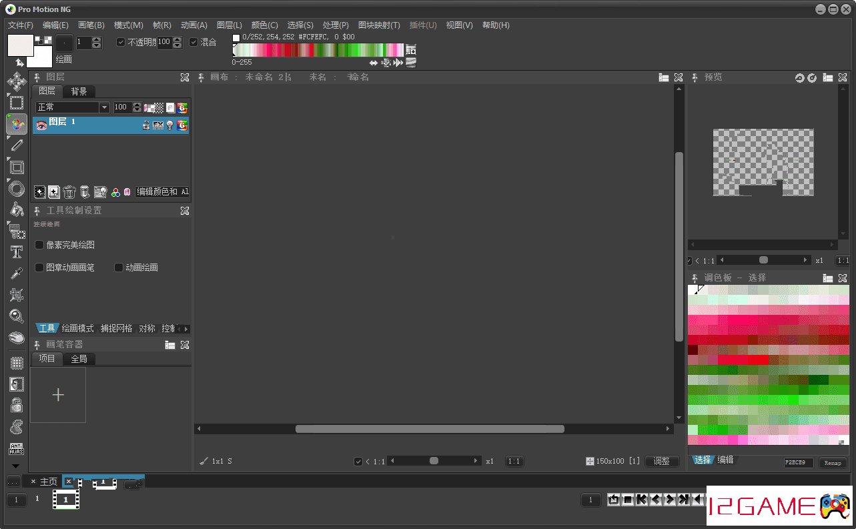Viewport: 856px width, 529px height.
Task: Open the 主页 tab at bottom
Action: click(x=49, y=482)
